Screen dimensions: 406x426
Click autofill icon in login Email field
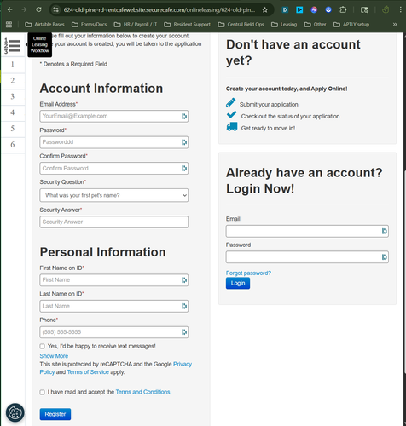pos(385,231)
